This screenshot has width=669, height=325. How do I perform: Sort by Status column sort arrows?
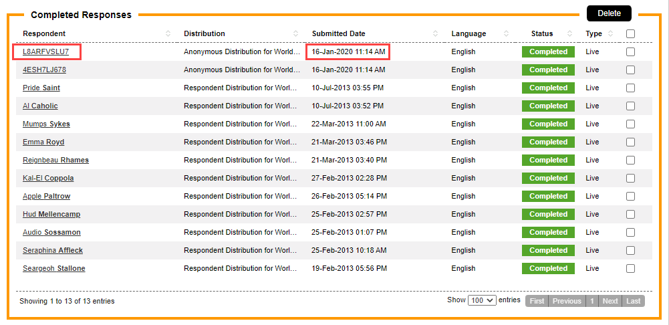coord(569,34)
